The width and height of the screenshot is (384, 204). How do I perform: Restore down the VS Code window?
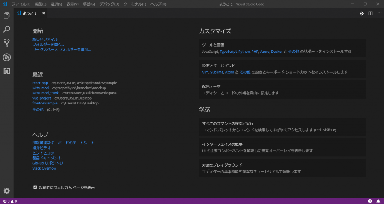(365, 4)
